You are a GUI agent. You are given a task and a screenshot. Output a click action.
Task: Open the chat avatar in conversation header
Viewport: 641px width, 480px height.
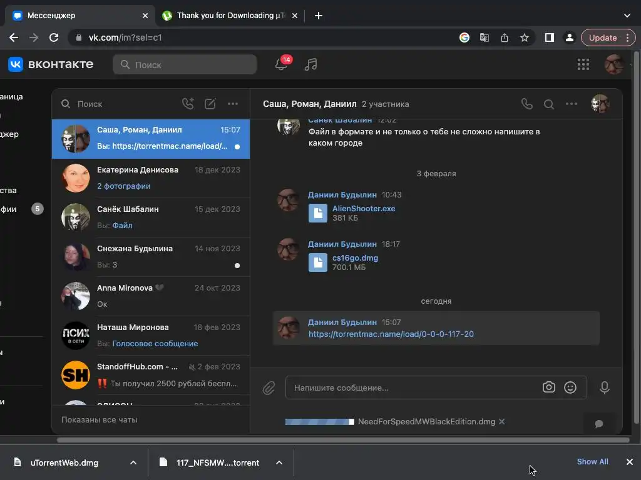point(600,104)
